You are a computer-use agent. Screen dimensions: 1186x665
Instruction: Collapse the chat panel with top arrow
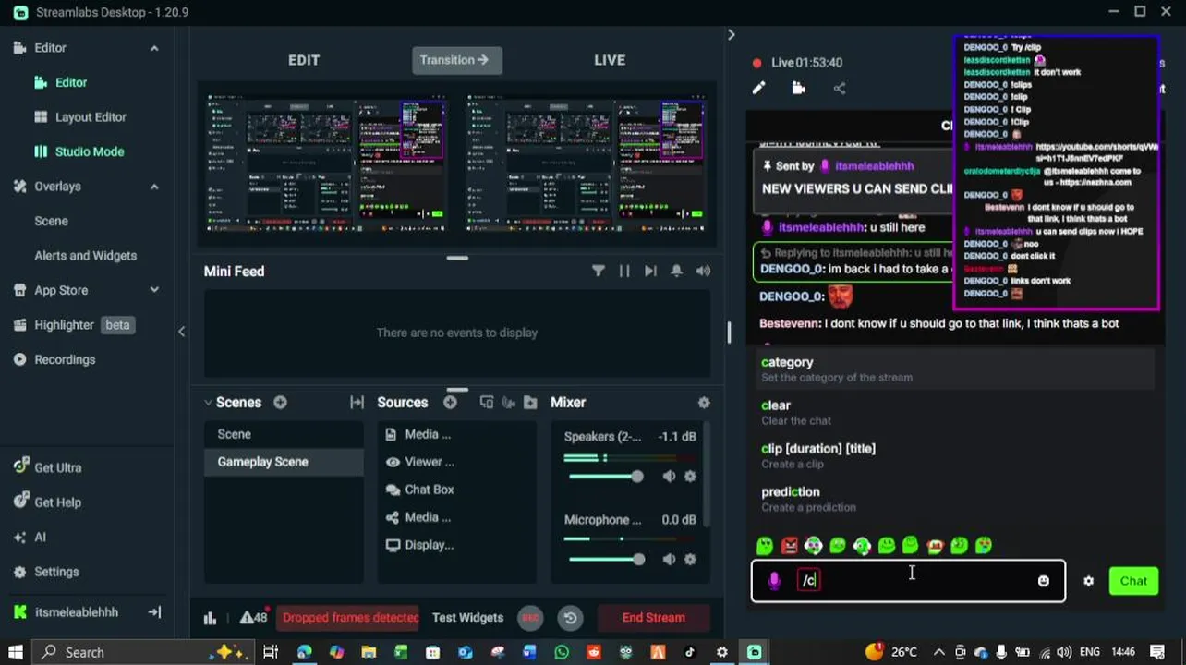732,35
